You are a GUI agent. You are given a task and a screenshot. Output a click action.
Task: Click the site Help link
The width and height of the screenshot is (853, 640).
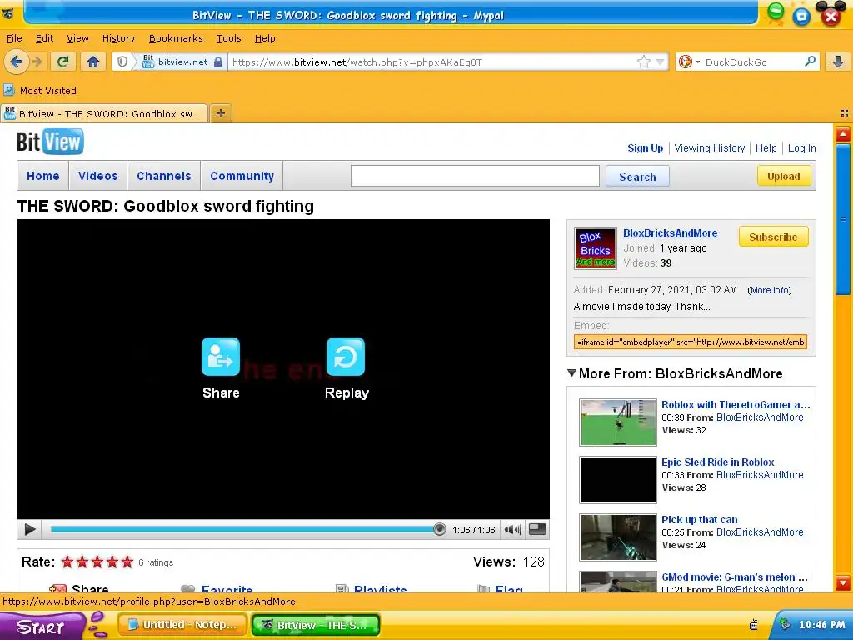tap(766, 148)
